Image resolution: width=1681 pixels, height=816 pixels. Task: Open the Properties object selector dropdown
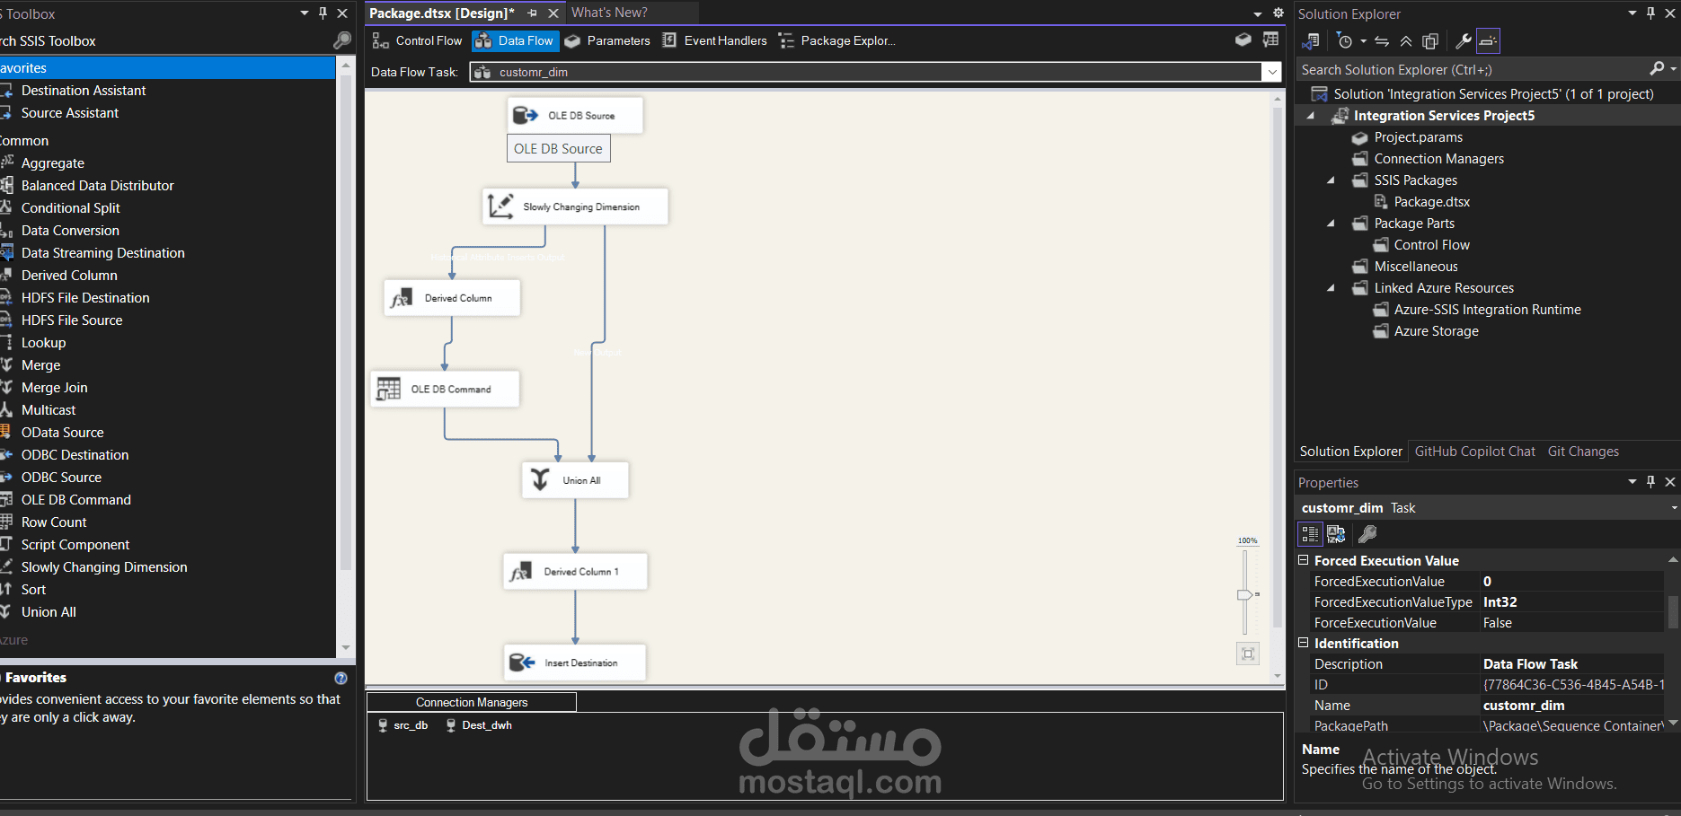coord(1674,508)
